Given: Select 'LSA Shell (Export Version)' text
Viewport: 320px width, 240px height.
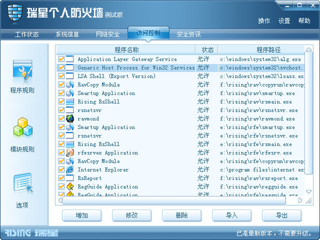Looking at the screenshot, I should [x=116, y=76].
